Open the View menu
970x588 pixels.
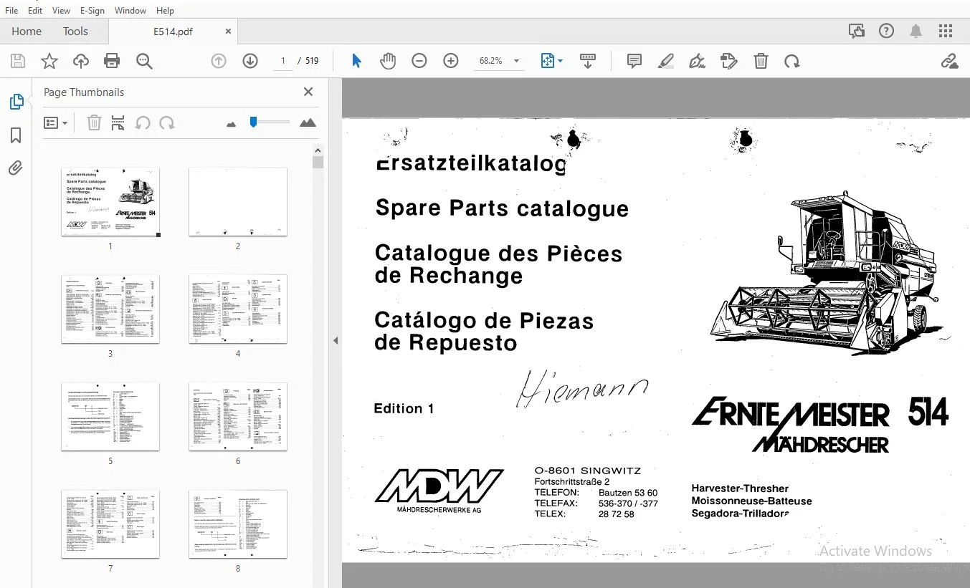click(62, 11)
